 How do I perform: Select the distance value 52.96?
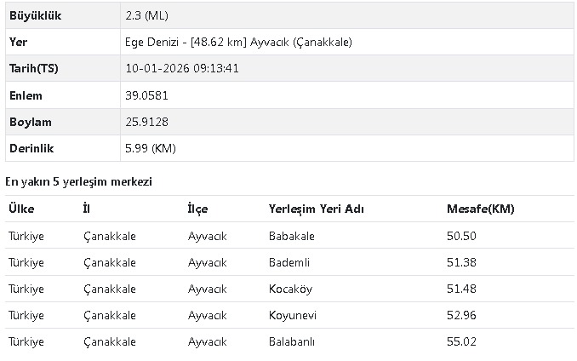460,315
